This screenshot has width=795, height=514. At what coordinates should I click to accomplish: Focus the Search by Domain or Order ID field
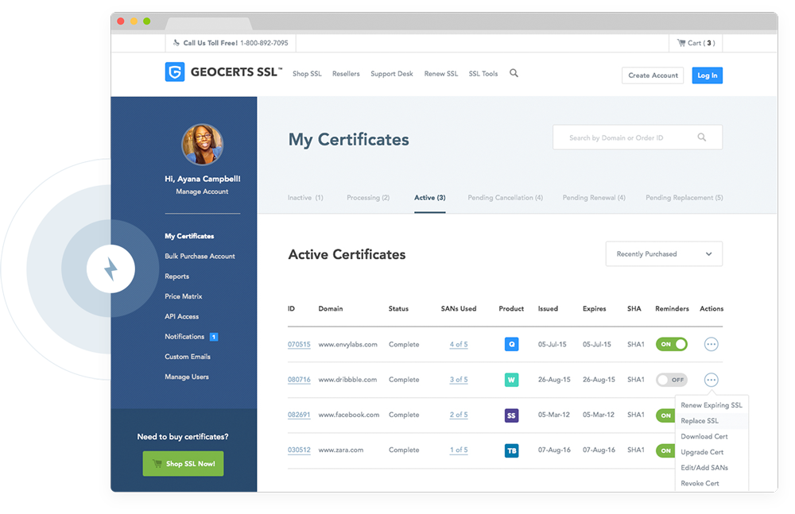pos(638,137)
